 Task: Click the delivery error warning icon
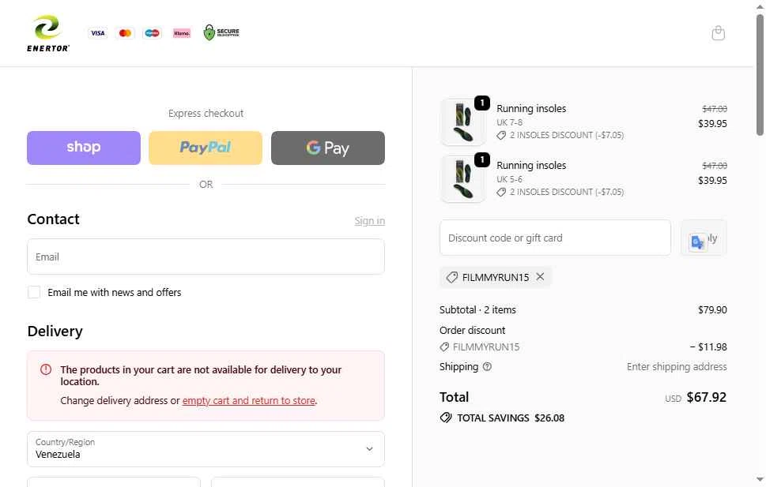(x=45, y=369)
